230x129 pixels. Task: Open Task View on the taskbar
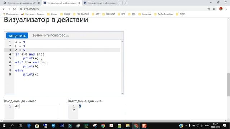pyautogui.click(x=20, y=126)
